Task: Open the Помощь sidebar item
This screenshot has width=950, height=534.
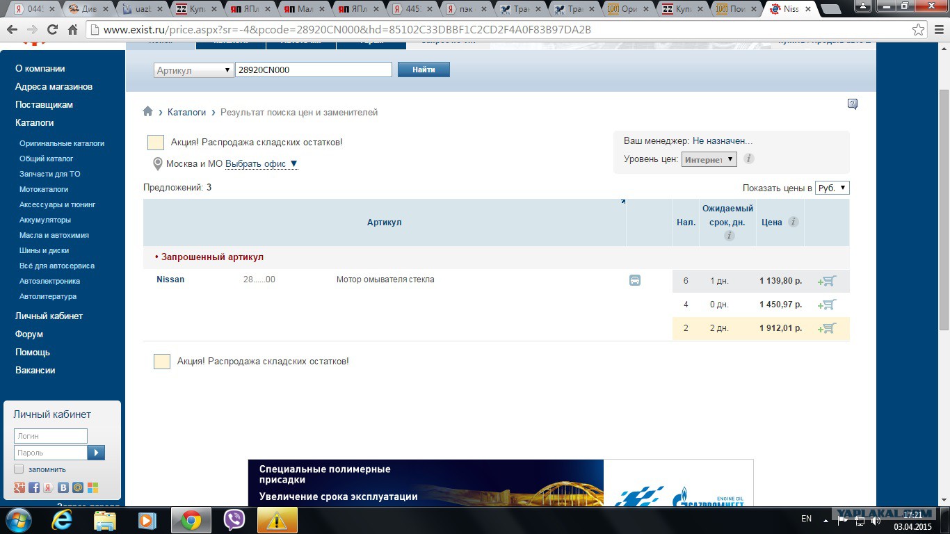Action: [x=33, y=353]
